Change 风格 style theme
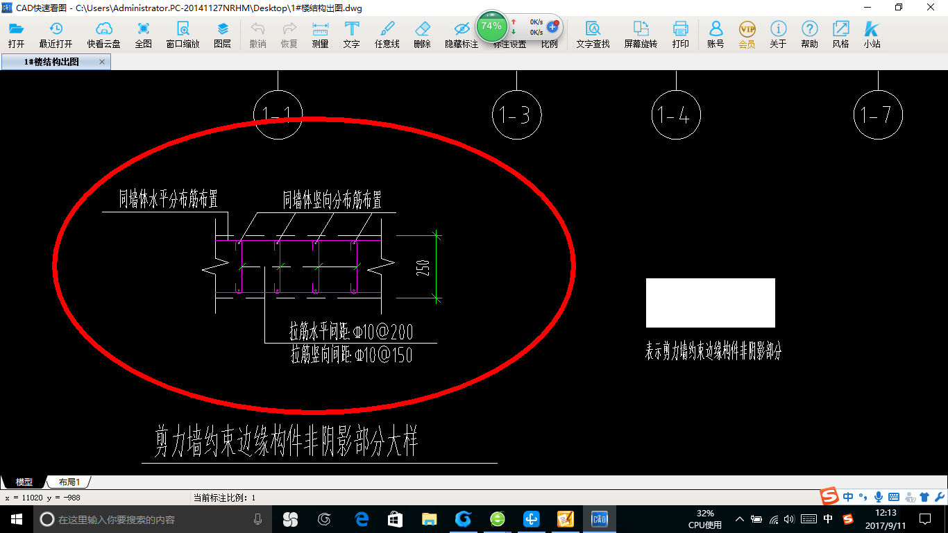The width and height of the screenshot is (948, 533). point(840,34)
